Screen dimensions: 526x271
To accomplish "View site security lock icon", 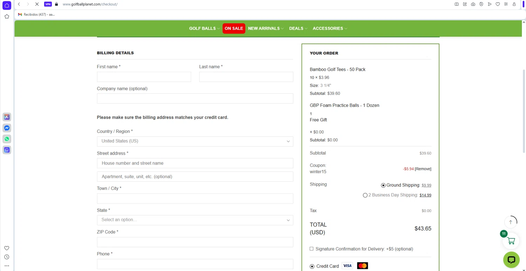I will click(56, 4).
